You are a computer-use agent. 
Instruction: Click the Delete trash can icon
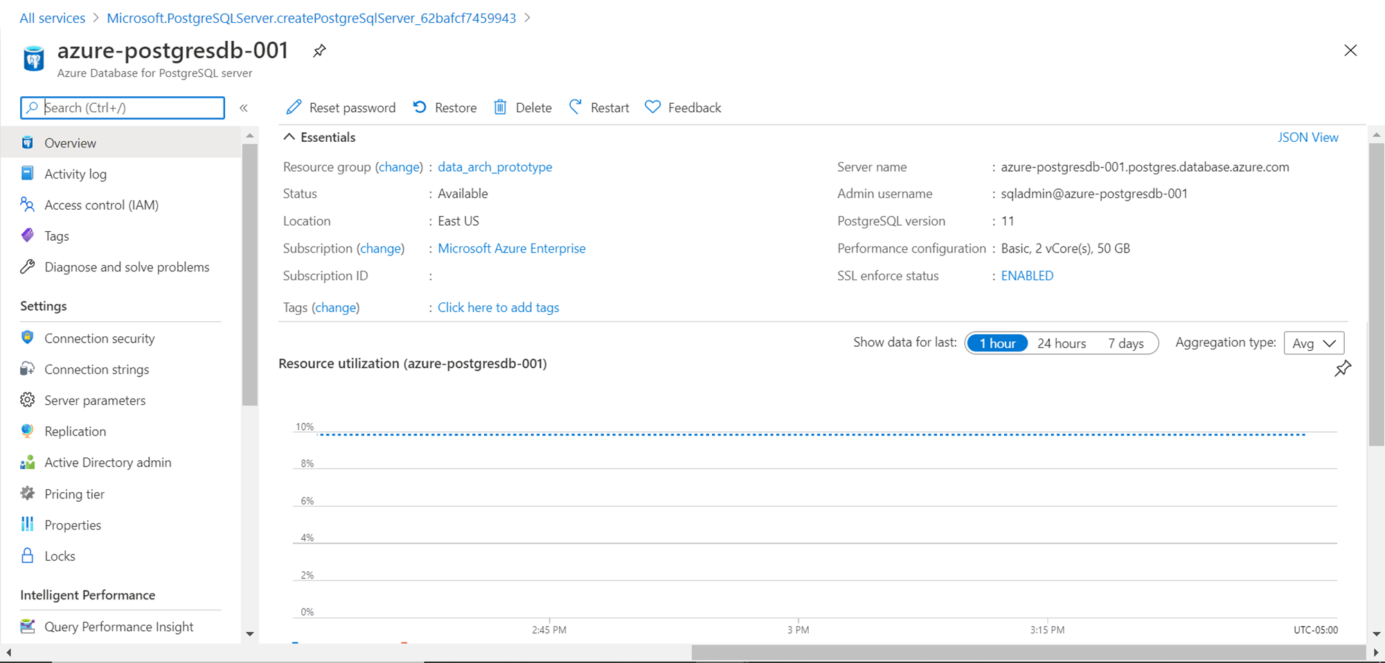[500, 107]
